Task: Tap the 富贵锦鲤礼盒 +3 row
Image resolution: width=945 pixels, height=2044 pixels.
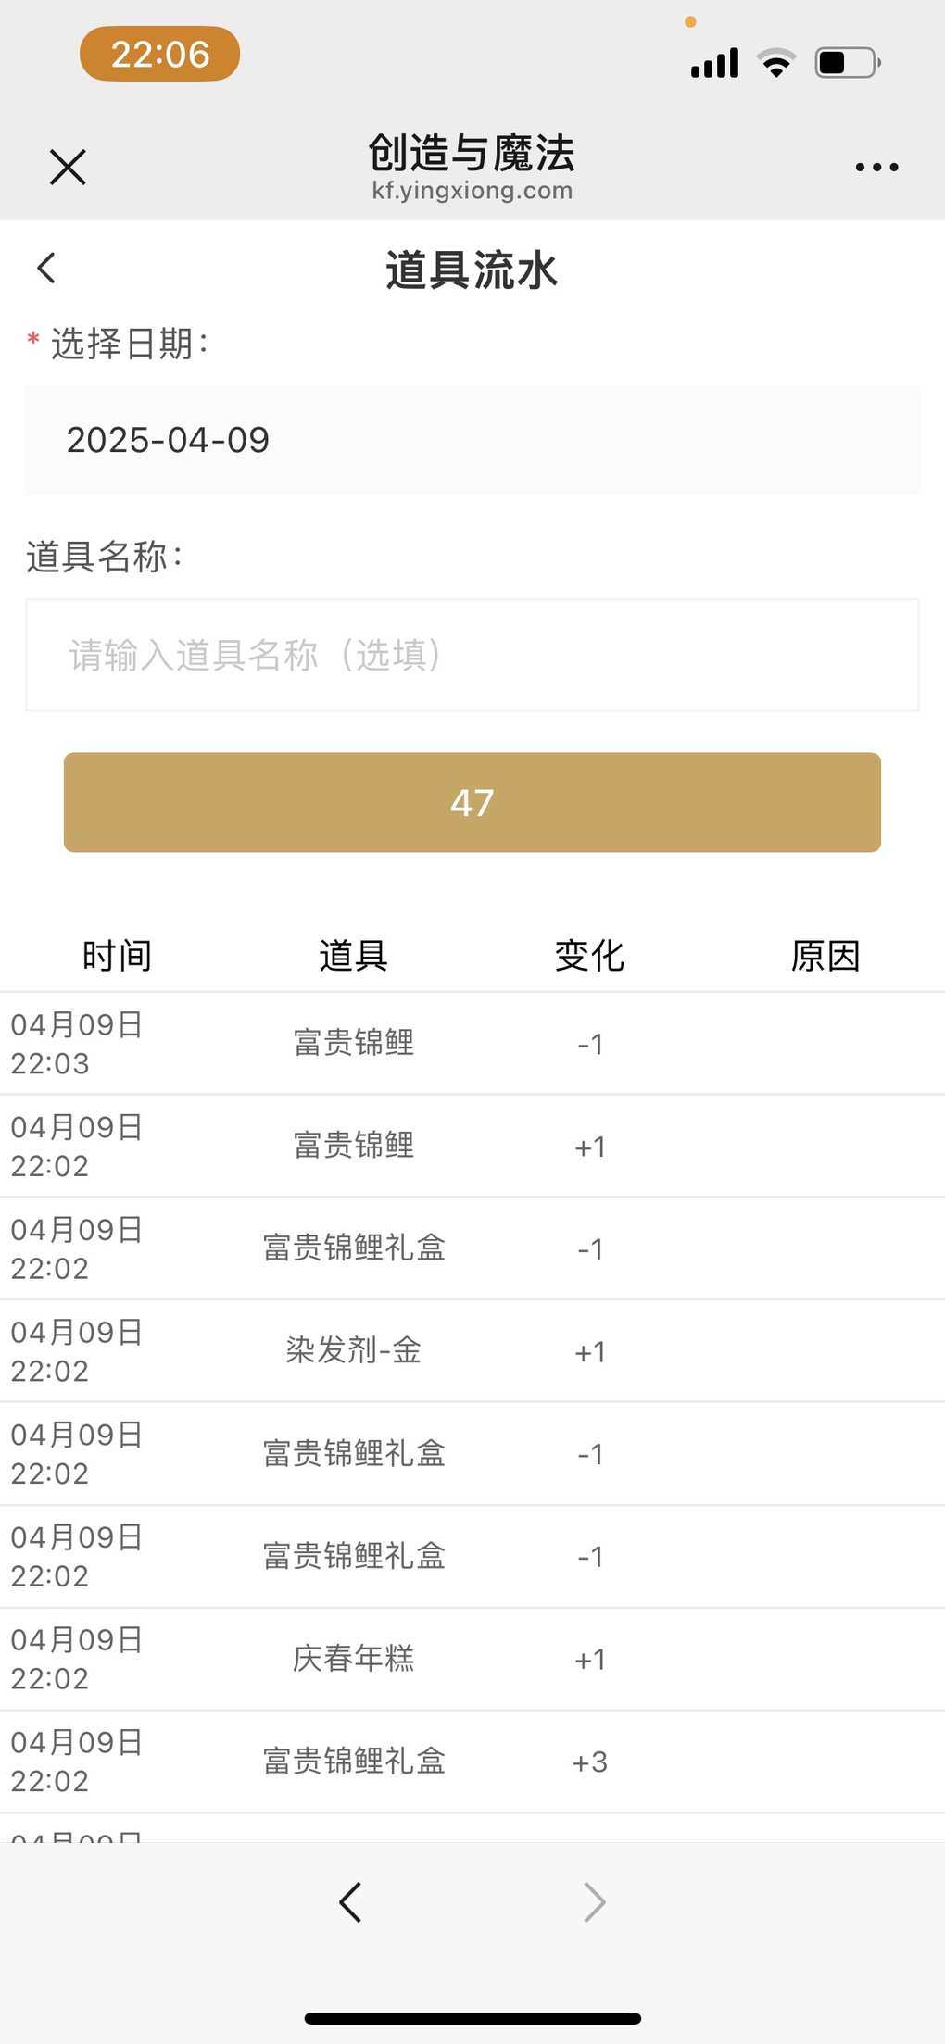Action: pyautogui.click(x=472, y=1762)
